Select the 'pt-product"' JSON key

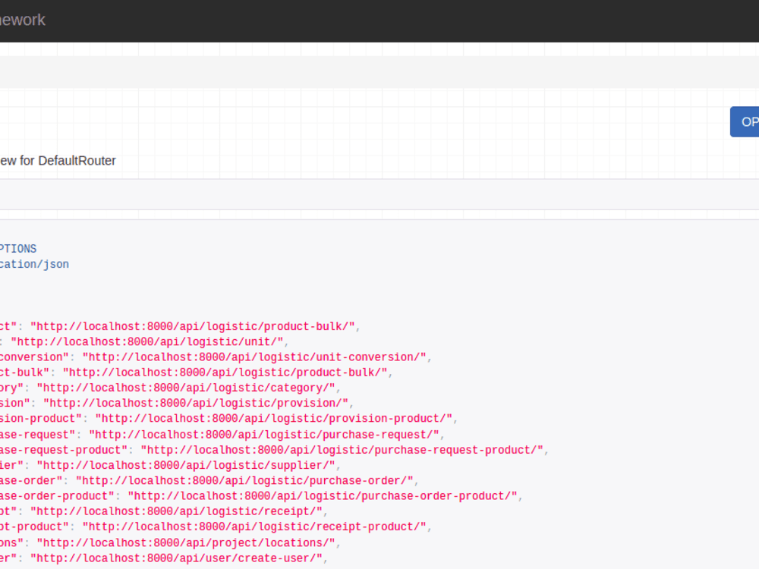(34, 527)
